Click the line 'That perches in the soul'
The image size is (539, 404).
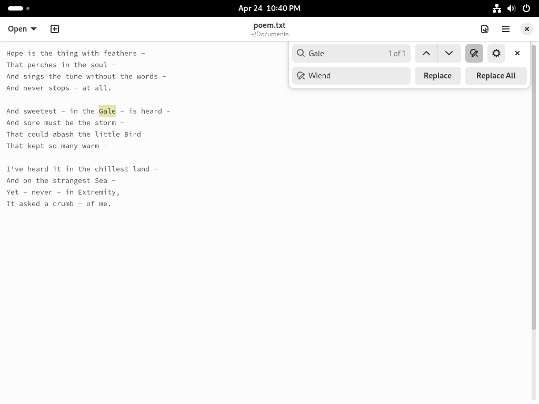(x=61, y=65)
